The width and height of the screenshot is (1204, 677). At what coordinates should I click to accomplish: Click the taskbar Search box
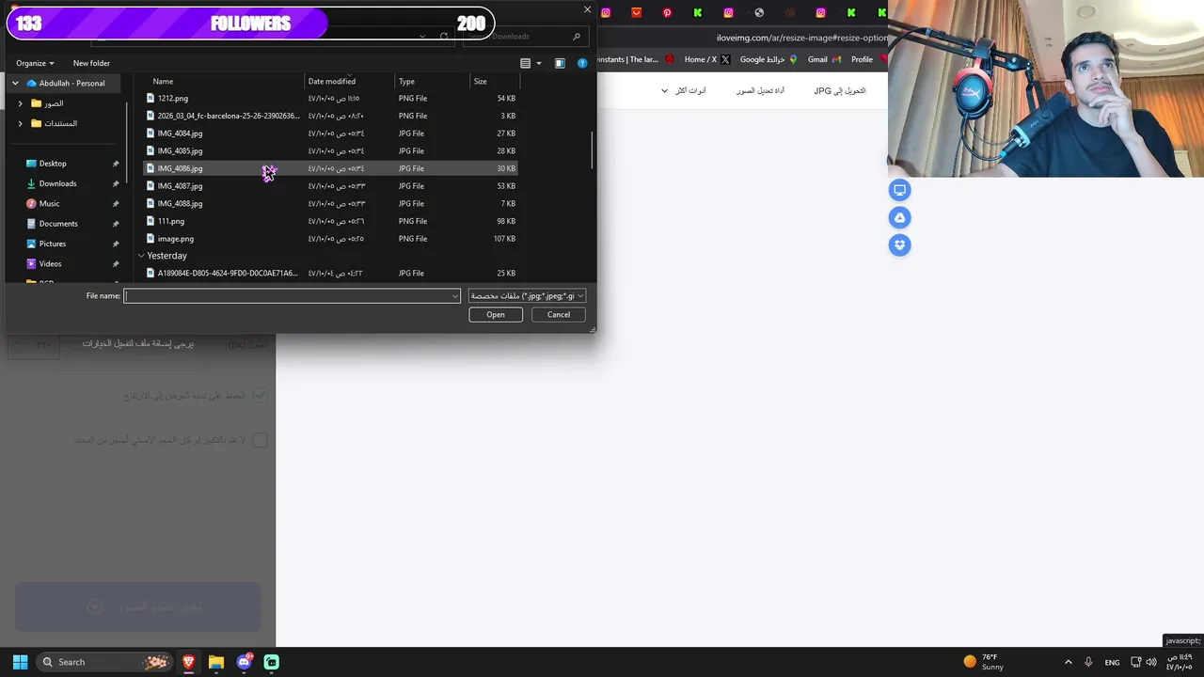pyautogui.click(x=103, y=662)
